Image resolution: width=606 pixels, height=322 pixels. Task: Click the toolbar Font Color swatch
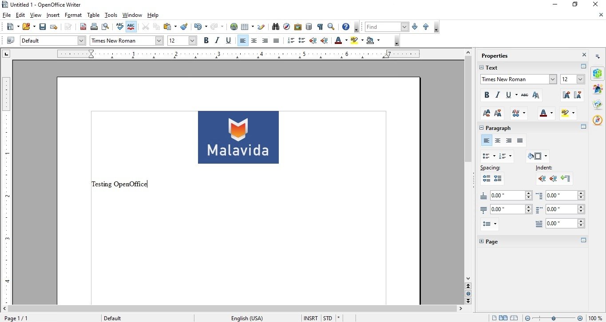pos(338,40)
